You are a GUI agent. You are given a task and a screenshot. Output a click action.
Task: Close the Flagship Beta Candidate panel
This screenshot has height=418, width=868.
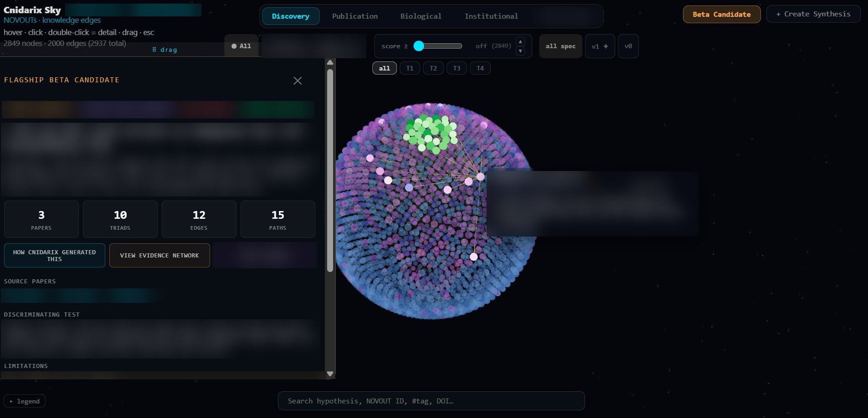pyautogui.click(x=298, y=81)
